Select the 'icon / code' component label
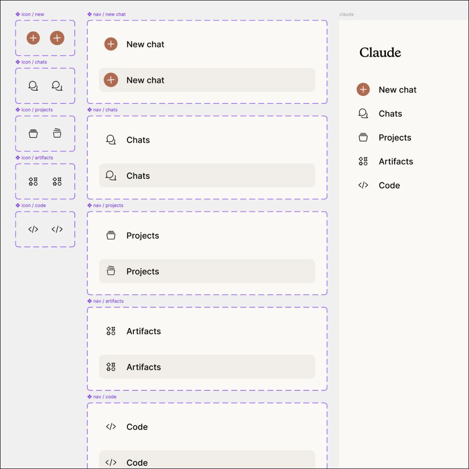 click(31, 205)
